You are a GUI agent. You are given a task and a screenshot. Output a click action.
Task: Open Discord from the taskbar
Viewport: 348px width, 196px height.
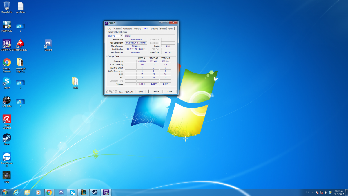click(61, 192)
